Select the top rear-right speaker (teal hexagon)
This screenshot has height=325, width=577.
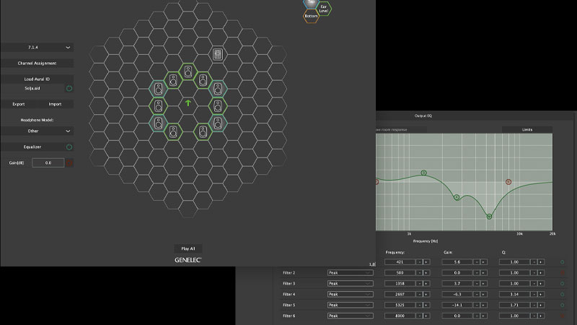tap(218, 123)
